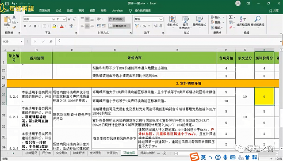Toggle center horizontal alignment
283x161 pixels.
pyautogui.click(x=87, y=26)
